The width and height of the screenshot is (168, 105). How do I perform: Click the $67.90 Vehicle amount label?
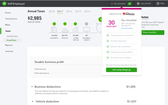(65, 36)
